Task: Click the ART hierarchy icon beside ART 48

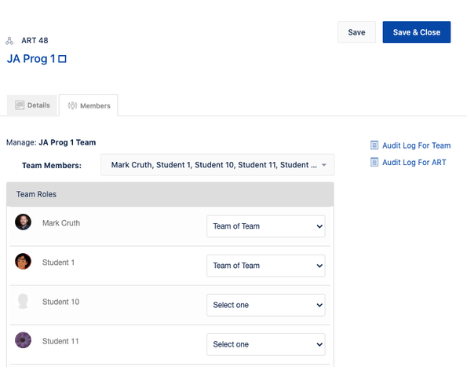Action: [9, 41]
